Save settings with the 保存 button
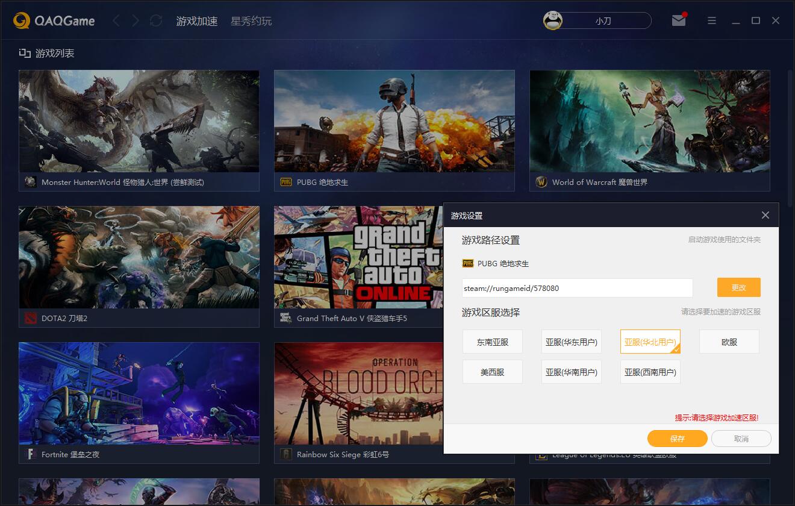The image size is (795, 506). (677, 439)
